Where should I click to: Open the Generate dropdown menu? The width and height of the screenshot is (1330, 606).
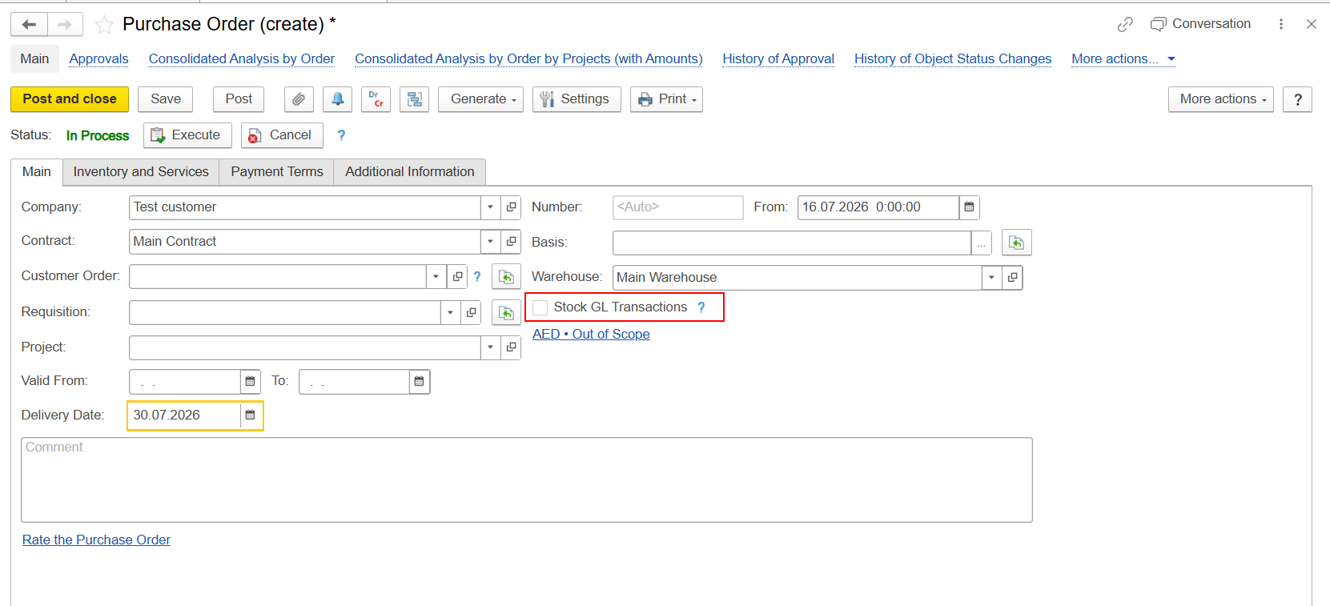click(480, 99)
